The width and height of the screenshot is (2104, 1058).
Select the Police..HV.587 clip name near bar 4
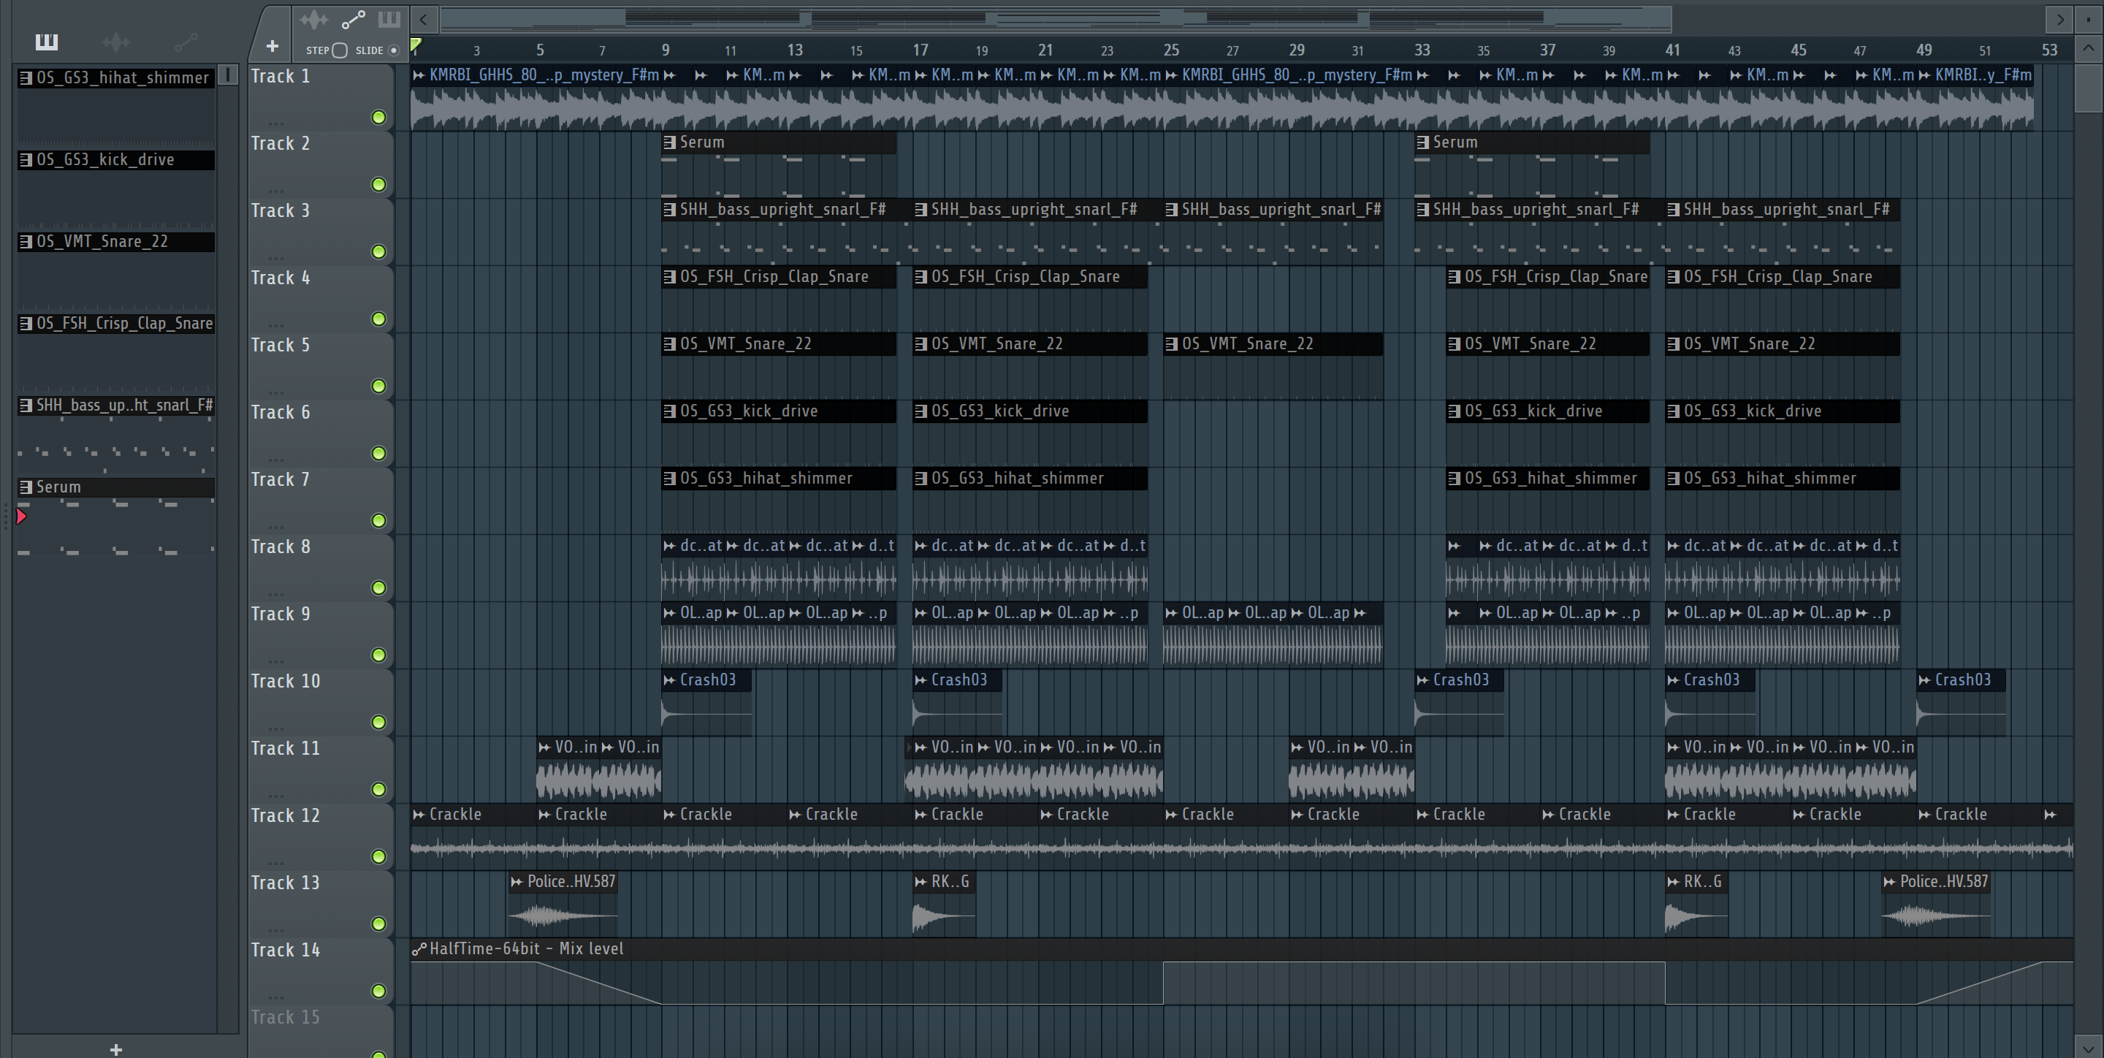click(x=571, y=881)
